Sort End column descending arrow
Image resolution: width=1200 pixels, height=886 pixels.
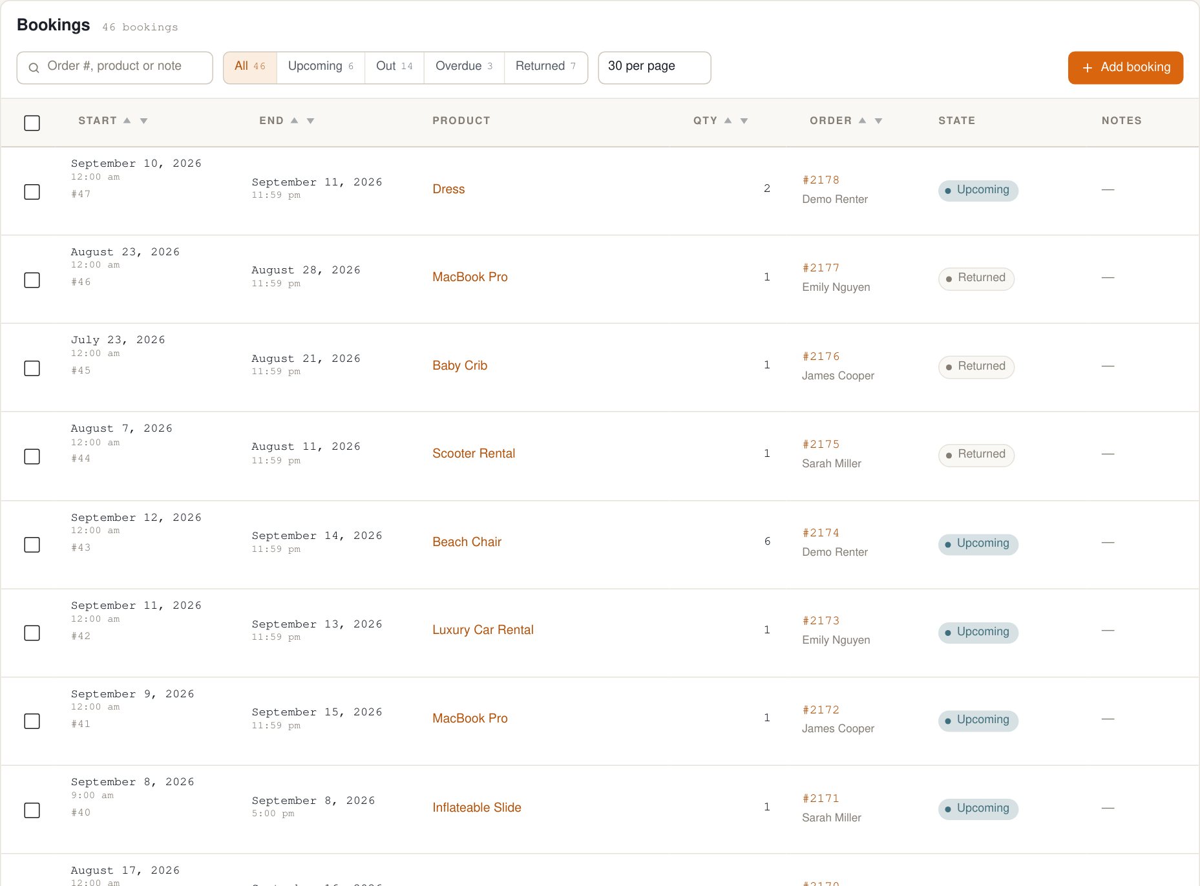311,121
